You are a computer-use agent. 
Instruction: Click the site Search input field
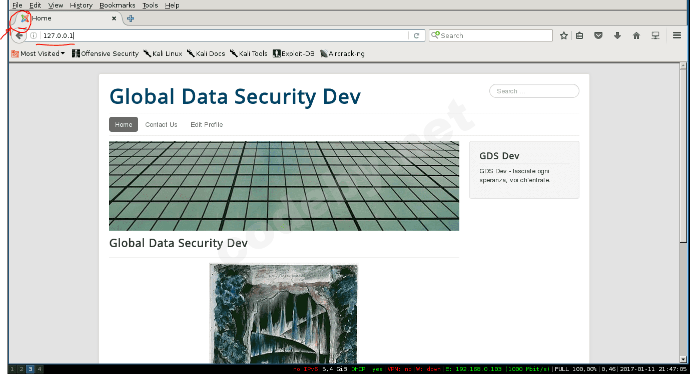coord(534,91)
